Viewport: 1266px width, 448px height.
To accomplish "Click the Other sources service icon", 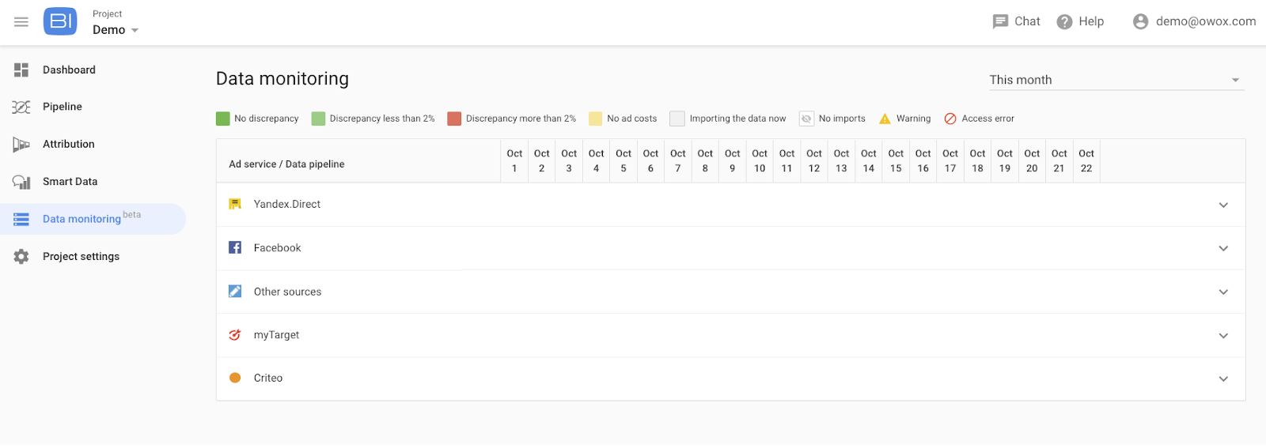I will coord(235,292).
